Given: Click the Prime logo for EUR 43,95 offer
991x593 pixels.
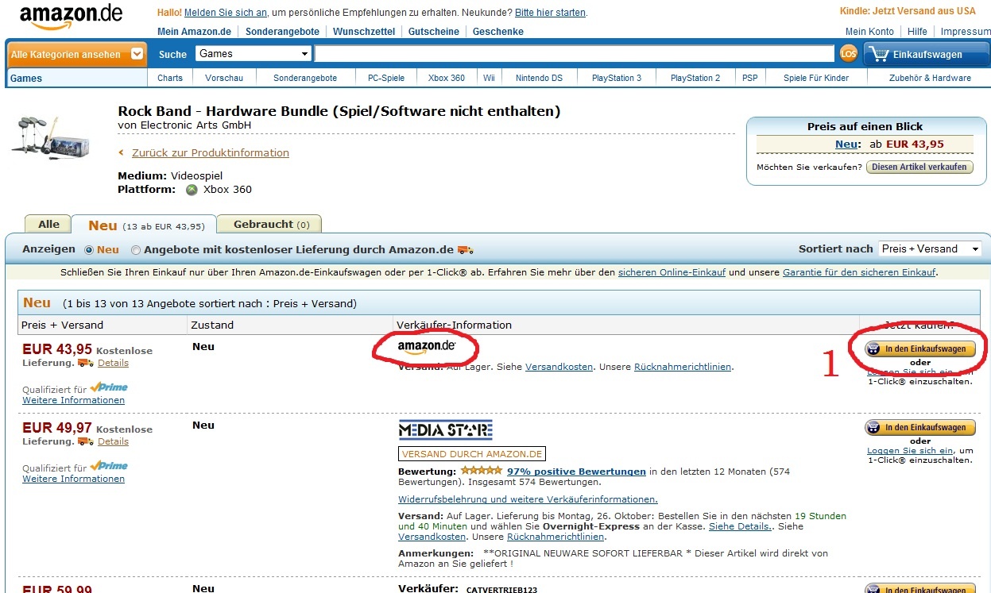Looking at the screenshot, I should click(109, 387).
